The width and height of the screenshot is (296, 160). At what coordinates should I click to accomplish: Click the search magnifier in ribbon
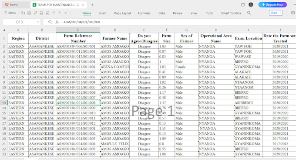pos(249,13)
